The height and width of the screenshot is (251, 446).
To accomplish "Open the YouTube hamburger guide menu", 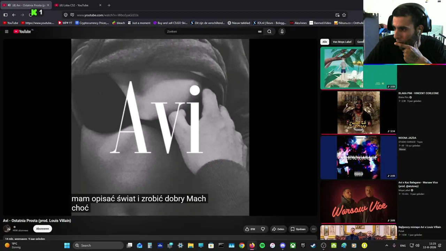I will 7,31.
